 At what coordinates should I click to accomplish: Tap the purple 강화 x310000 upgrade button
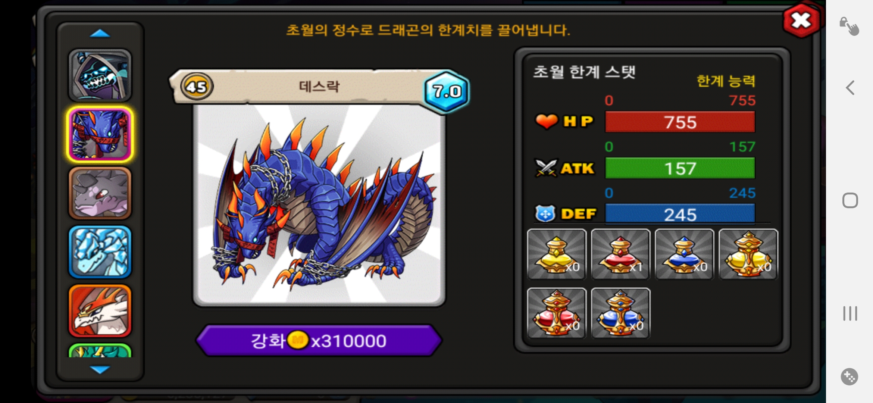tap(319, 340)
